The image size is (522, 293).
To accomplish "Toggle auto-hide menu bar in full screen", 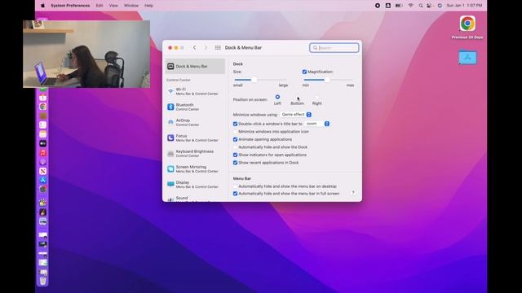I will (x=236, y=194).
